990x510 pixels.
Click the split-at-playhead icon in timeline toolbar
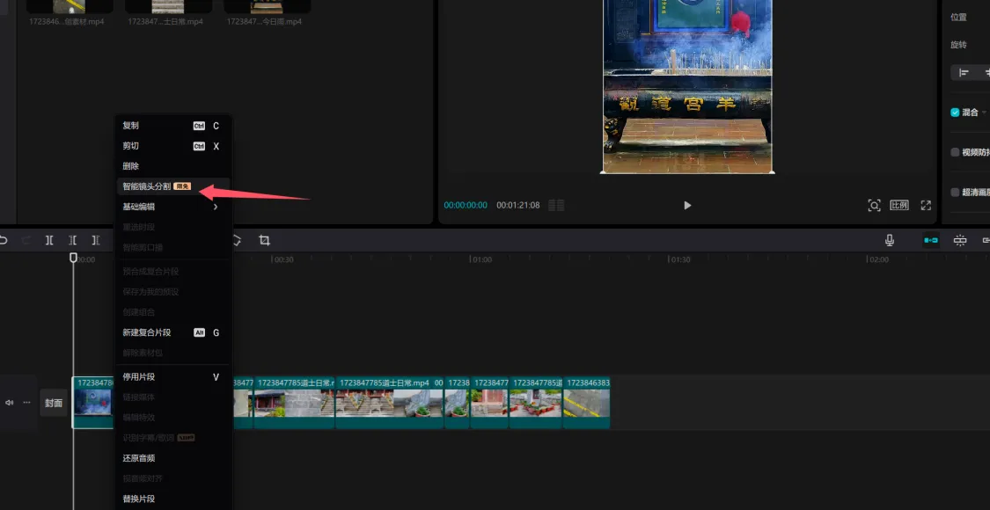tap(49, 240)
